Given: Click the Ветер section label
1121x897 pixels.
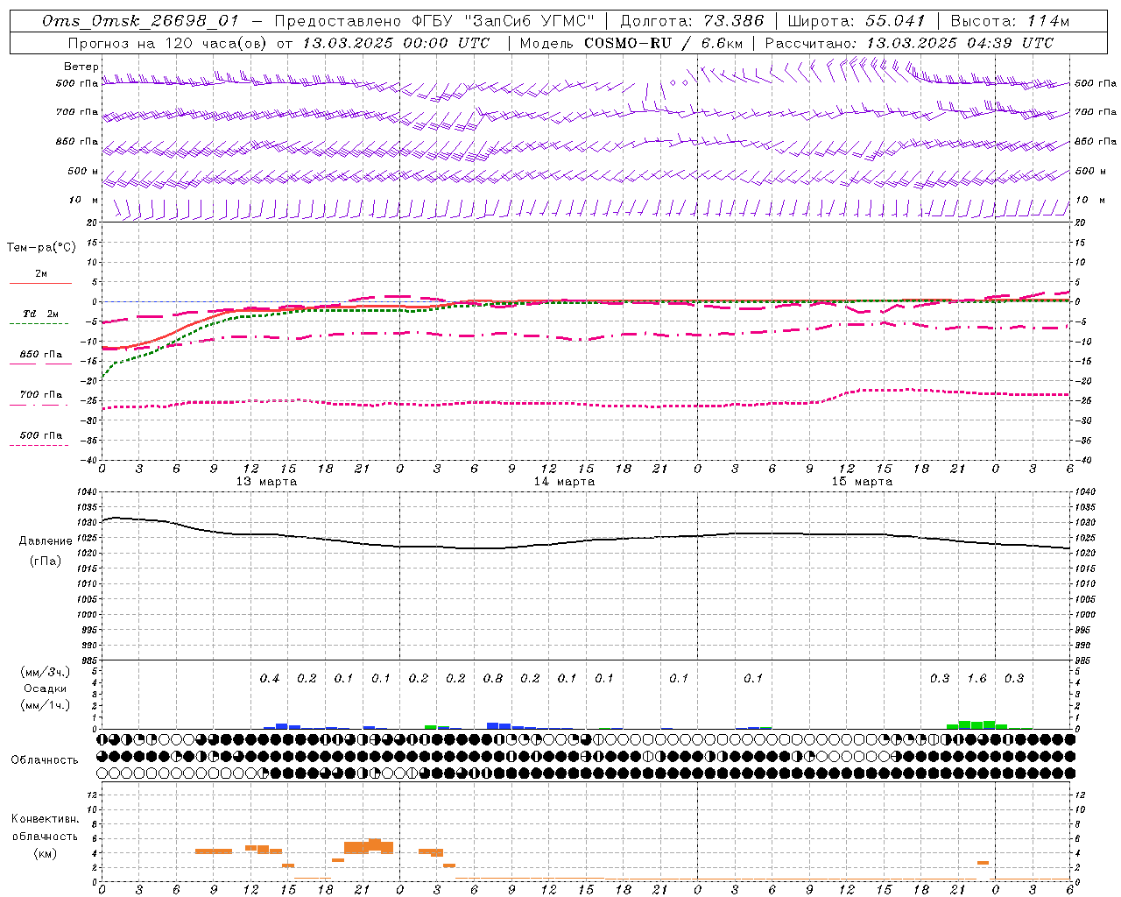Looking at the screenshot, I should pyautogui.click(x=81, y=67).
